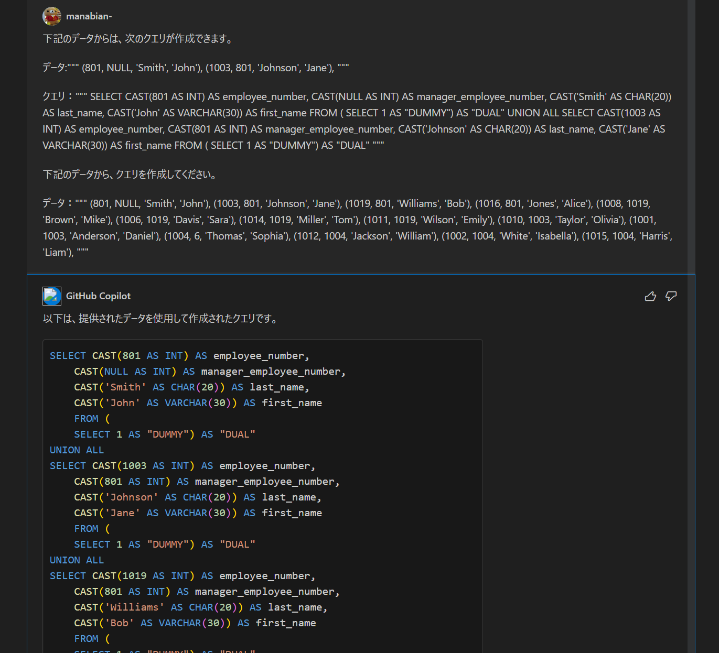Click the 'Williams' last_name value
The image size is (719, 653).
point(134,607)
